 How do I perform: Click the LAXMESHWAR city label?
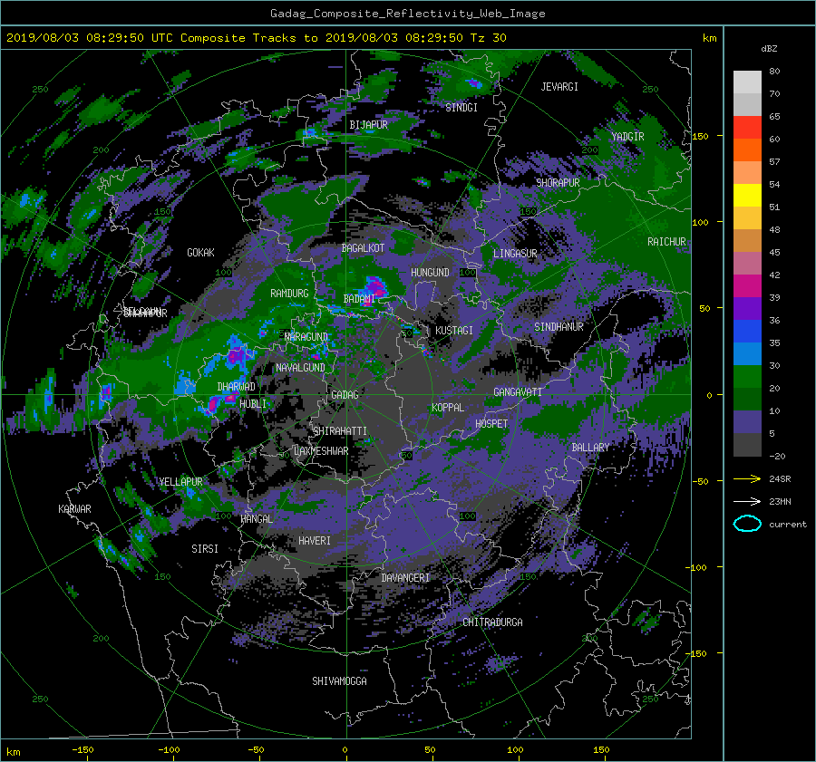(321, 451)
